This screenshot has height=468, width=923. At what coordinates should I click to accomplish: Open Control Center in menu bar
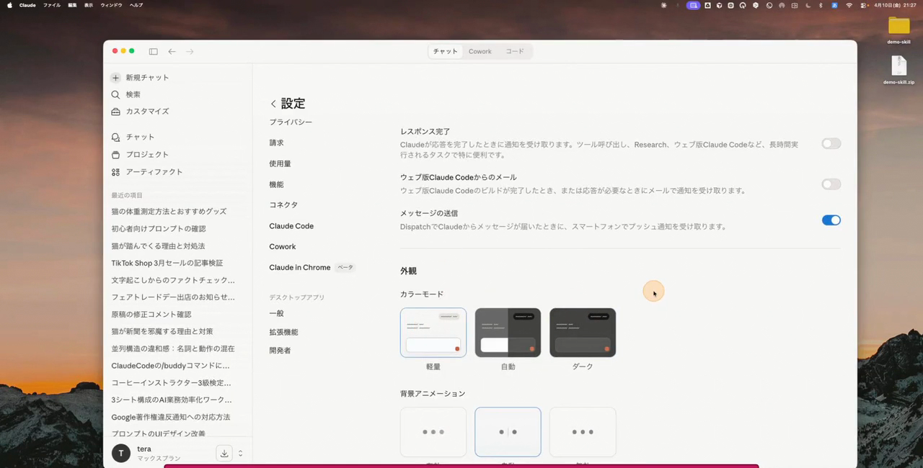(x=863, y=5)
